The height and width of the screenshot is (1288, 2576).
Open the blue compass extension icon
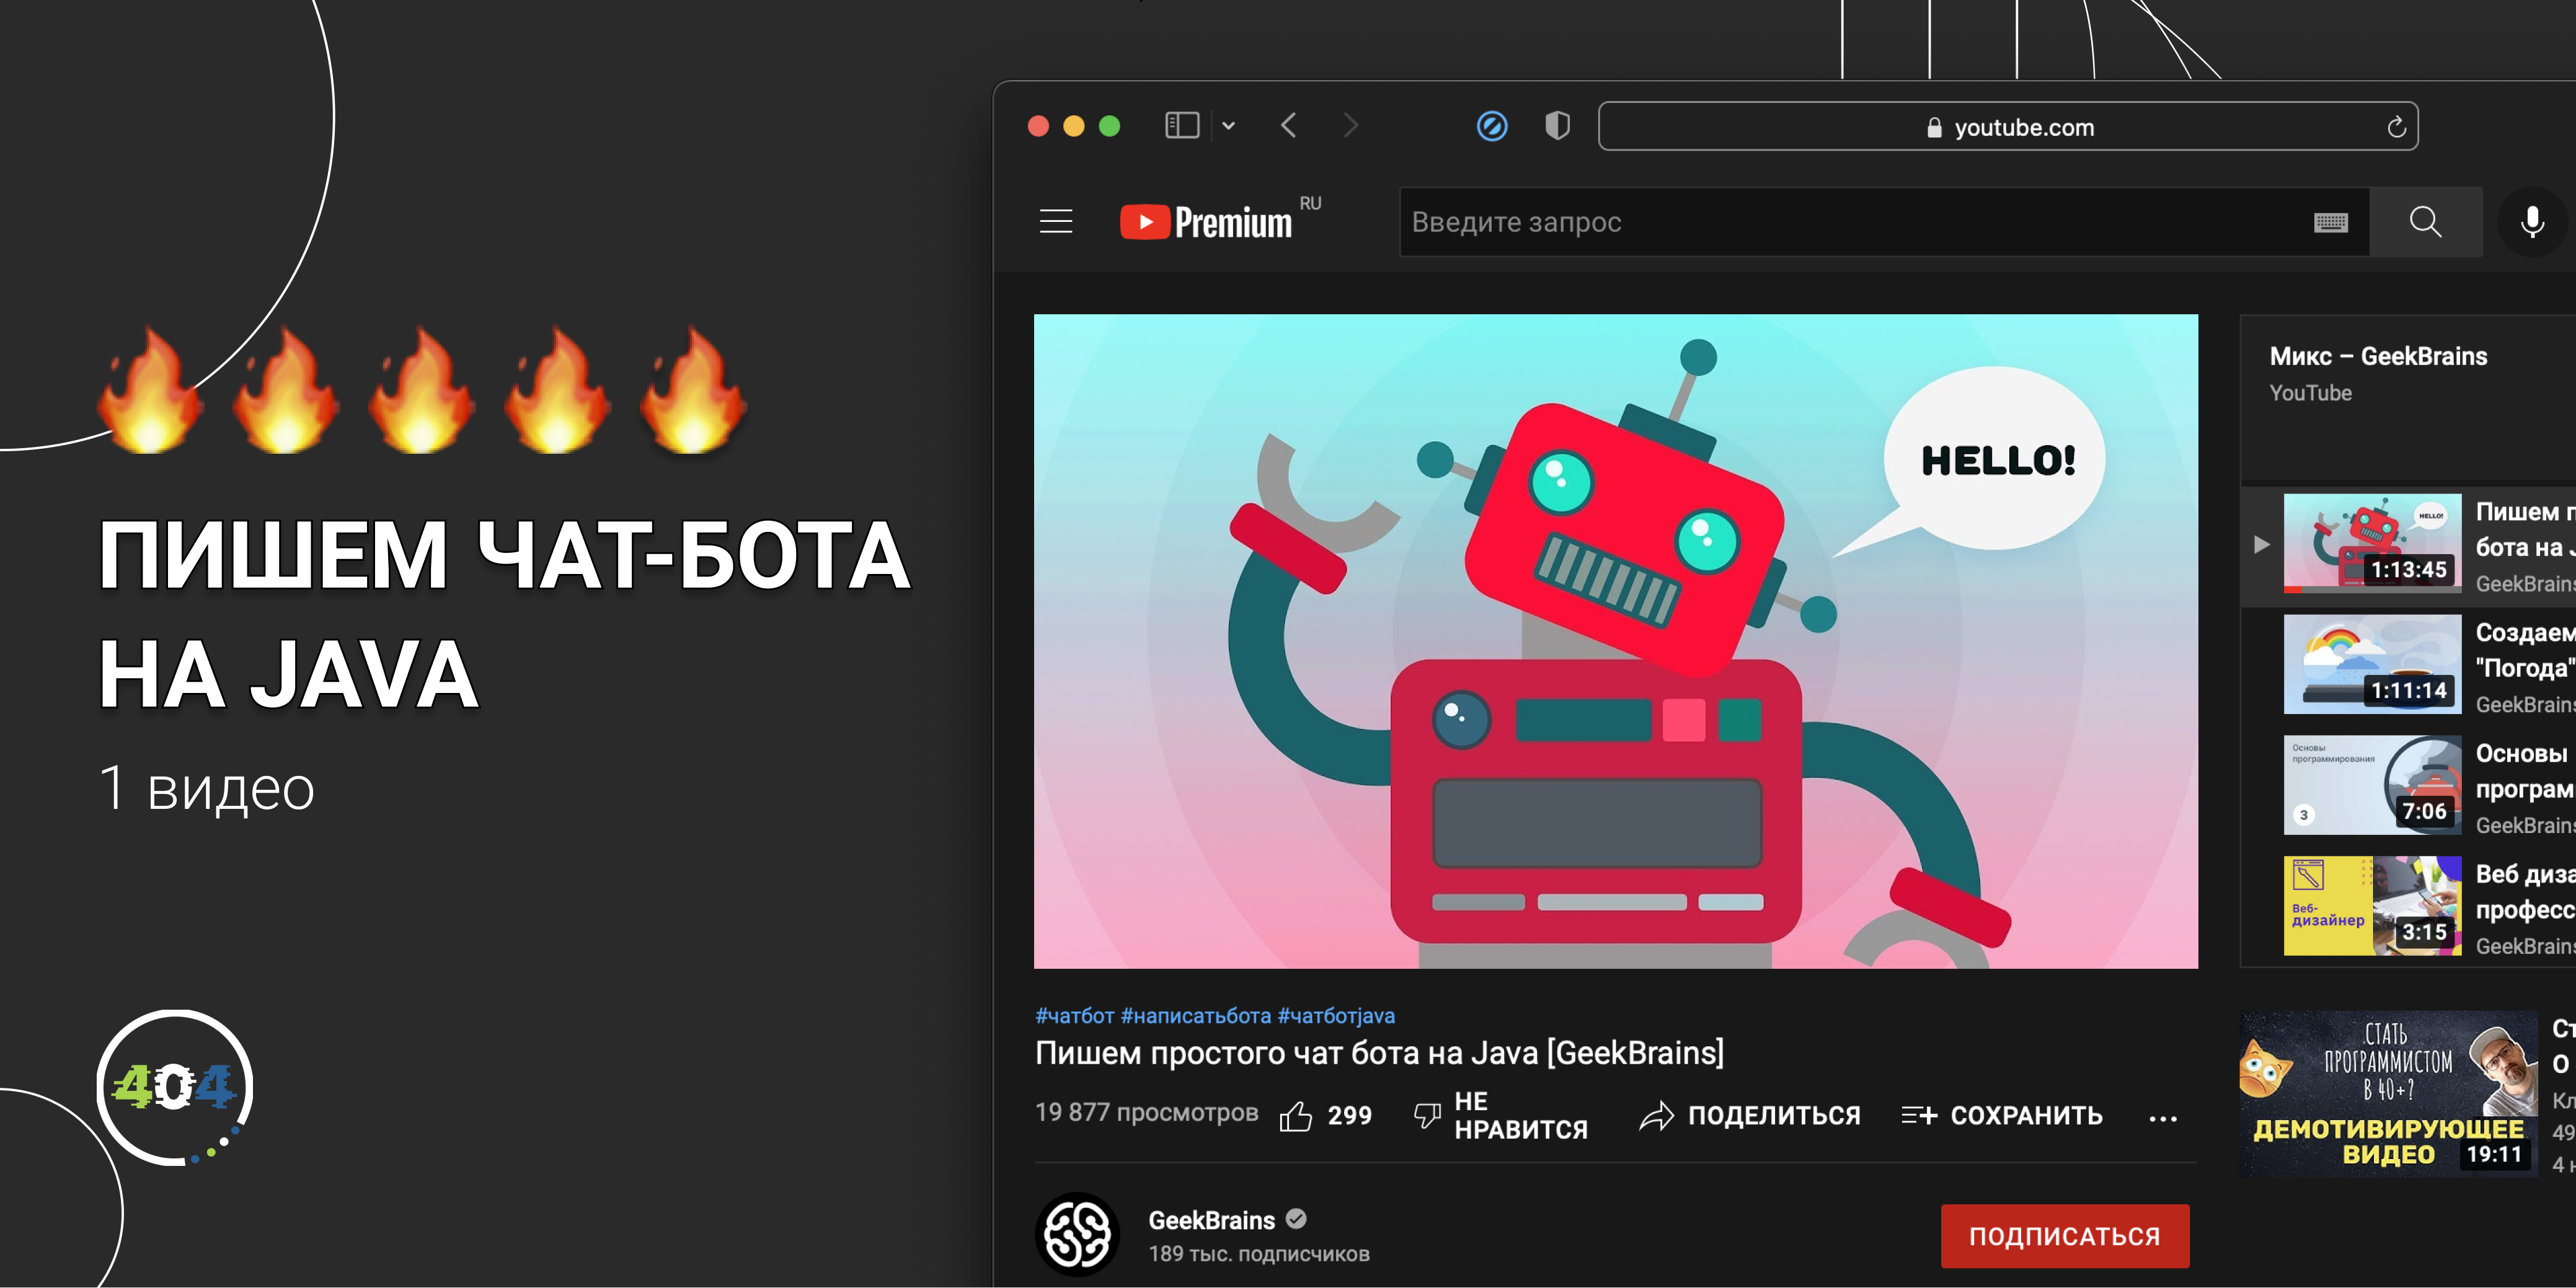tap(1492, 126)
